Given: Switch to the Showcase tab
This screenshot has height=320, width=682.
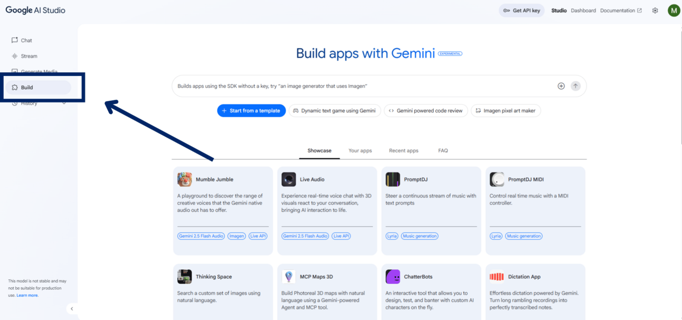Looking at the screenshot, I should click(x=319, y=150).
